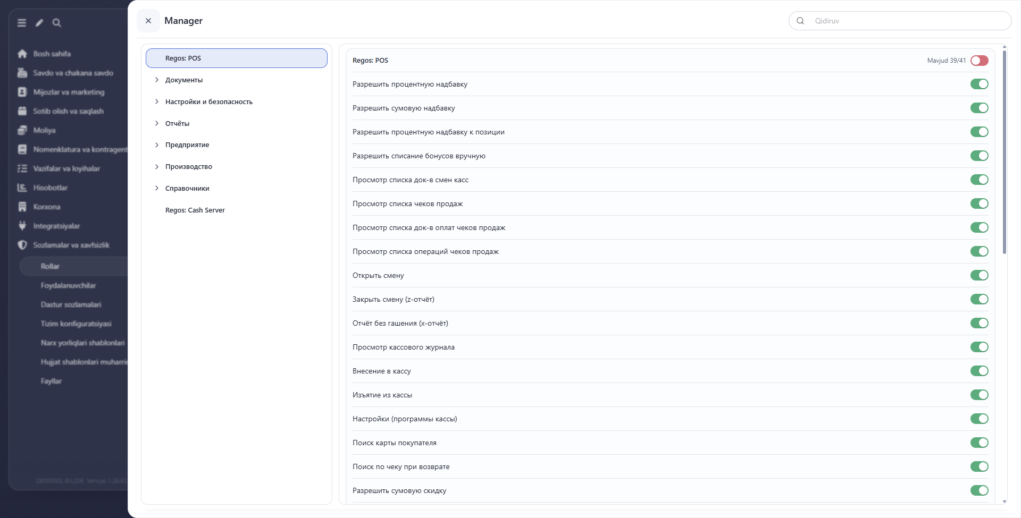Click the Vazifalar va loyihalar icon
Image resolution: width=1021 pixels, height=518 pixels.
coord(22,168)
